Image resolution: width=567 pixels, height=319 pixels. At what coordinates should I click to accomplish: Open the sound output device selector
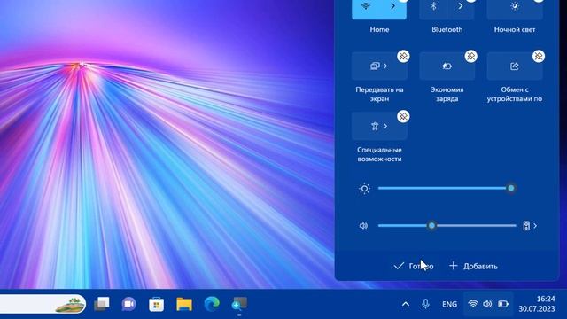[x=530, y=226]
